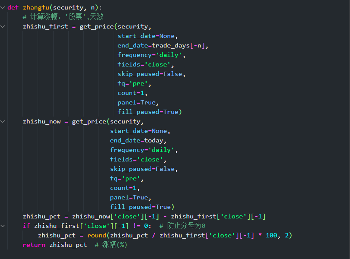The image size is (350, 259).
Task: Click the number 100 in round expression
Action: tap(271, 236)
